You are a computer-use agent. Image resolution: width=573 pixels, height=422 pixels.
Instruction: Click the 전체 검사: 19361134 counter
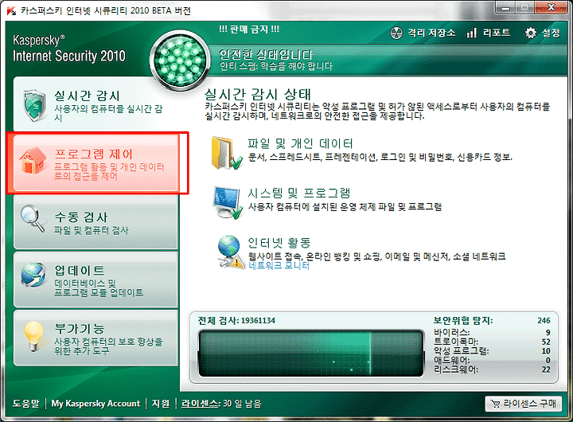point(236,321)
